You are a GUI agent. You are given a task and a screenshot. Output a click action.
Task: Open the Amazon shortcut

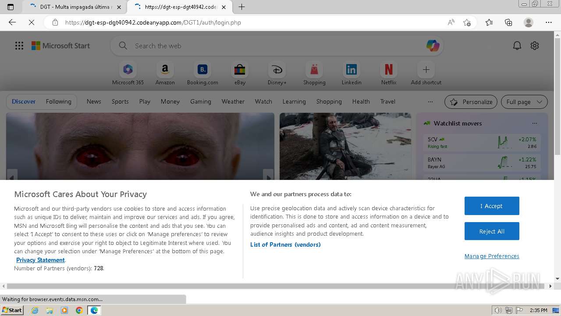pyautogui.click(x=165, y=74)
